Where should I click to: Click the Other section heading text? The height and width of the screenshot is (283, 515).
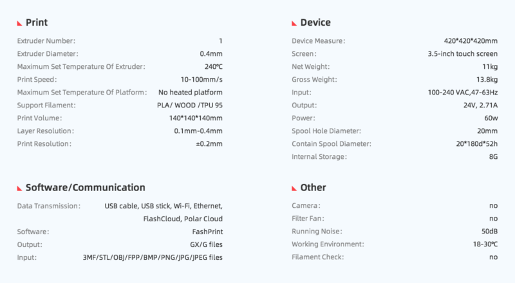(x=313, y=187)
